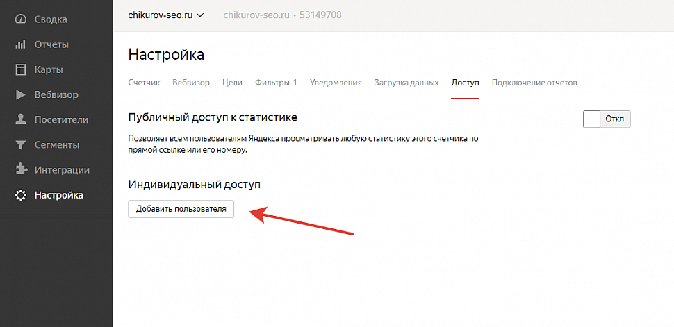Click the counter number 53149708 text
674x327 pixels.
pyautogui.click(x=320, y=15)
